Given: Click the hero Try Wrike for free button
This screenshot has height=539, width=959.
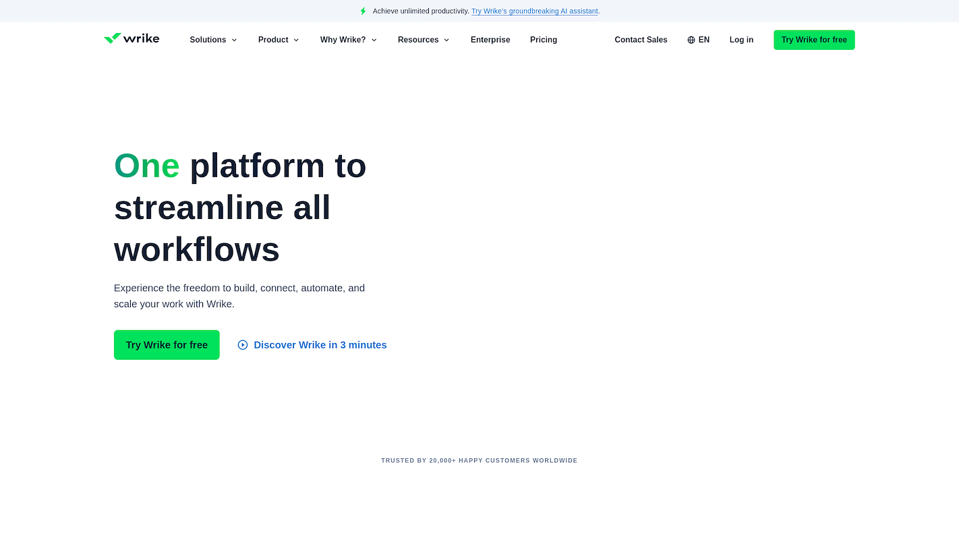Looking at the screenshot, I should (167, 345).
